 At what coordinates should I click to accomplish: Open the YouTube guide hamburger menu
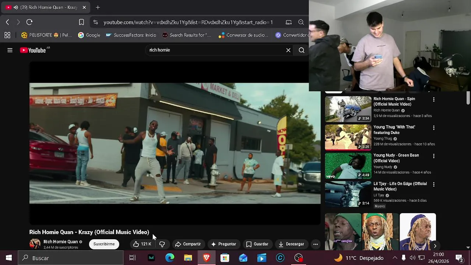coord(10,50)
